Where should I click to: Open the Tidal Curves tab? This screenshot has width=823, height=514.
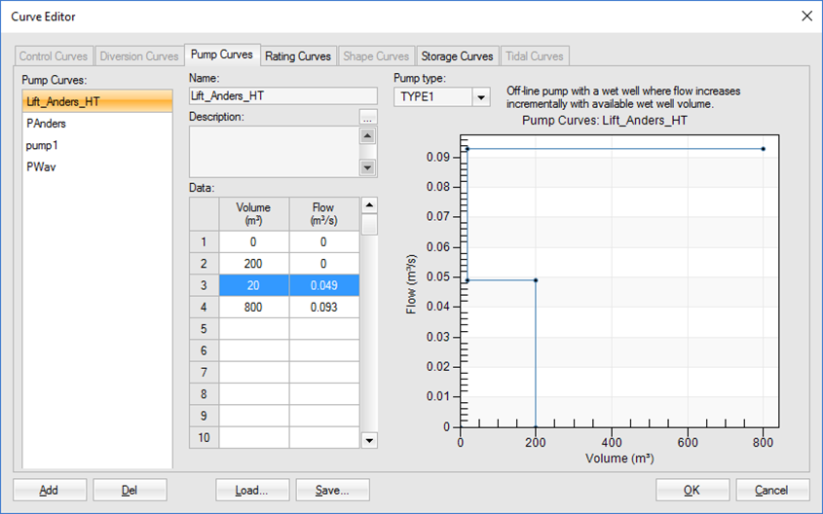pos(535,56)
